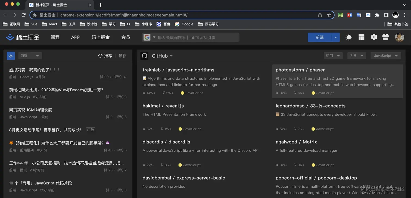Screen dimensions: 411x198
Task: Open user avatar in page header
Action: (x=399, y=37)
